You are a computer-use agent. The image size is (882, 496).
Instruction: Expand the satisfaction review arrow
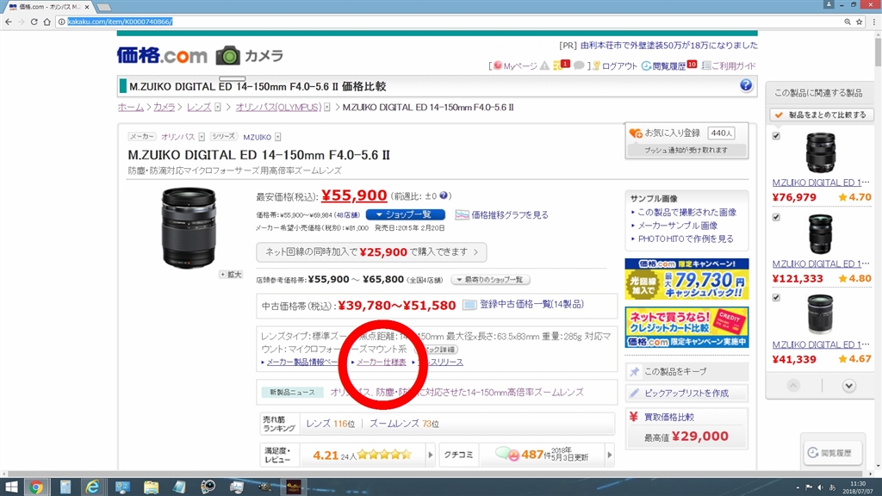431,455
